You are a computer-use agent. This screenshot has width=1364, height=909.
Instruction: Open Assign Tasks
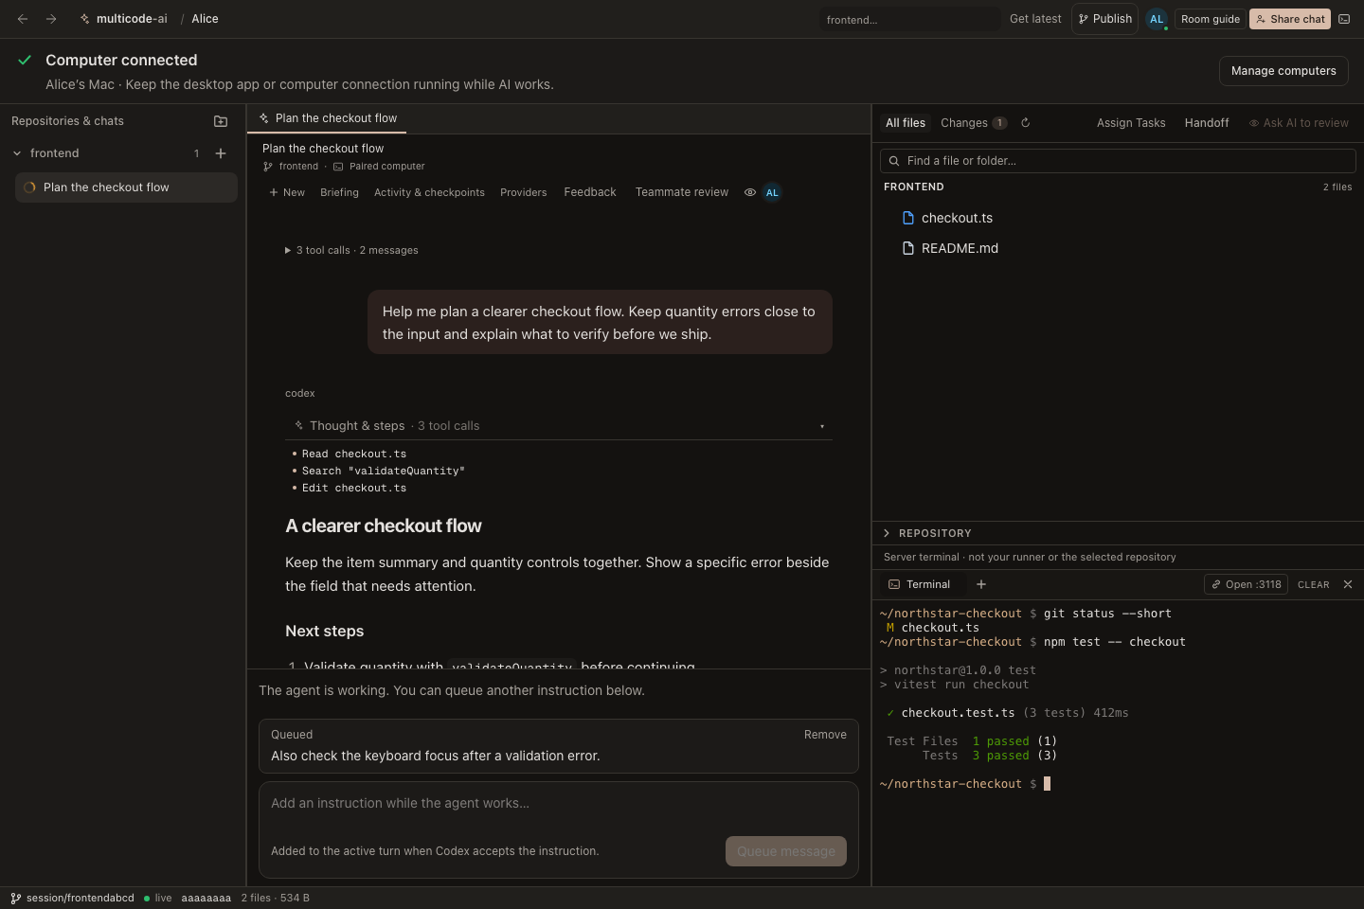[1131, 123]
